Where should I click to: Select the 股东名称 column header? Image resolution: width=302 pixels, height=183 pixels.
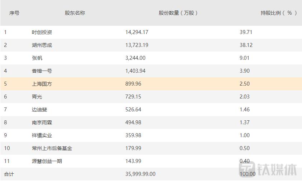tap(75, 13)
